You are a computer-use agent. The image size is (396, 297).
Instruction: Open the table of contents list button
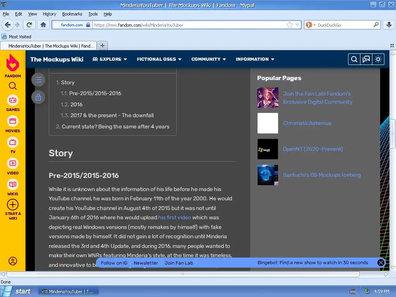[x=38, y=80]
